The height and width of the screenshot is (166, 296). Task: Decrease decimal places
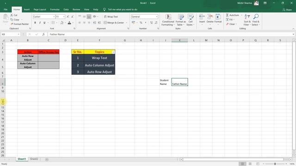coord(156,23)
